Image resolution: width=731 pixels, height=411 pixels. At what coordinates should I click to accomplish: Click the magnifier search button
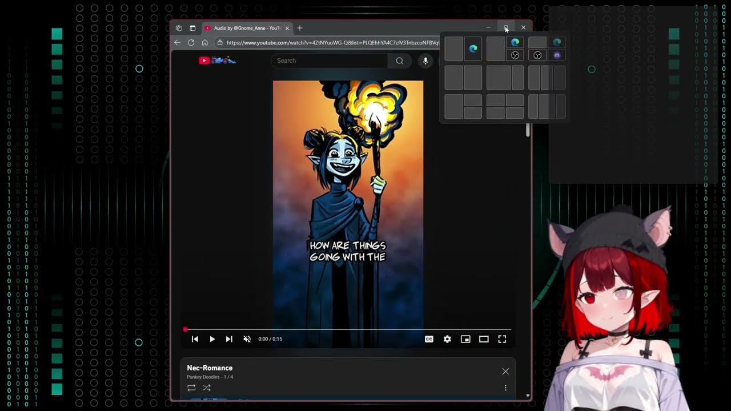click(400, 61)
